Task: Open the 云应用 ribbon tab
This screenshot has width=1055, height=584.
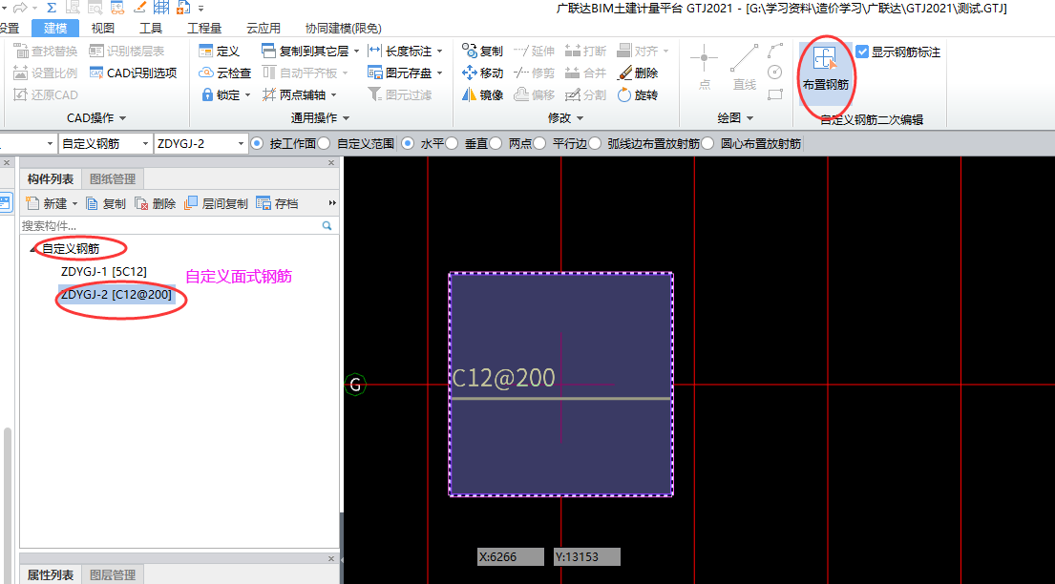Action: click(x=264, y=29)
